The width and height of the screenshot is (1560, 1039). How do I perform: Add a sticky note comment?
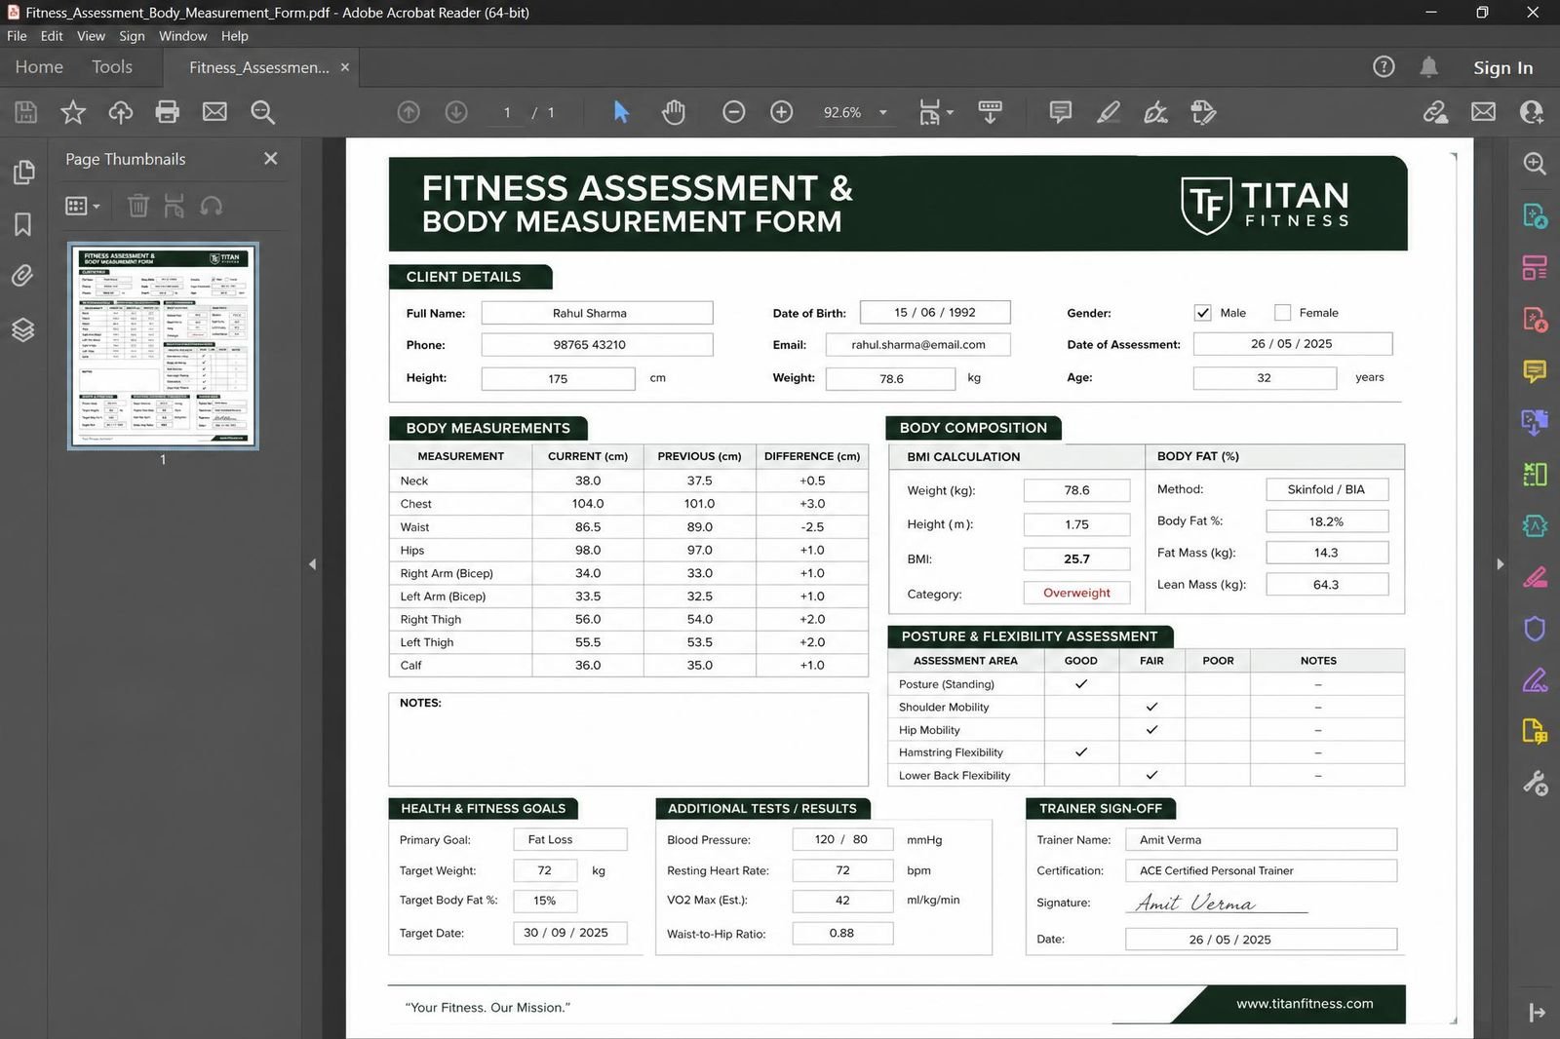[1061, 112]
